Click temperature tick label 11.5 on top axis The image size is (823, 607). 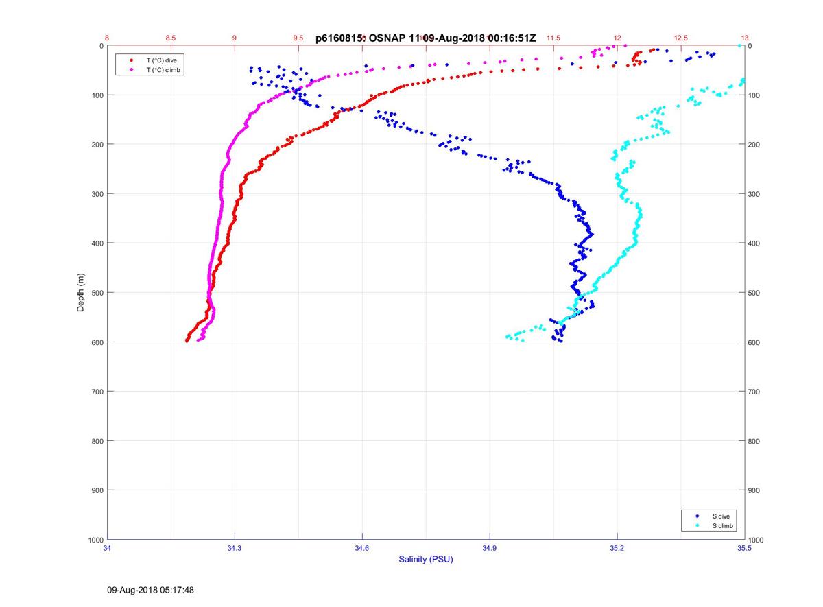(x=553, y=38)
